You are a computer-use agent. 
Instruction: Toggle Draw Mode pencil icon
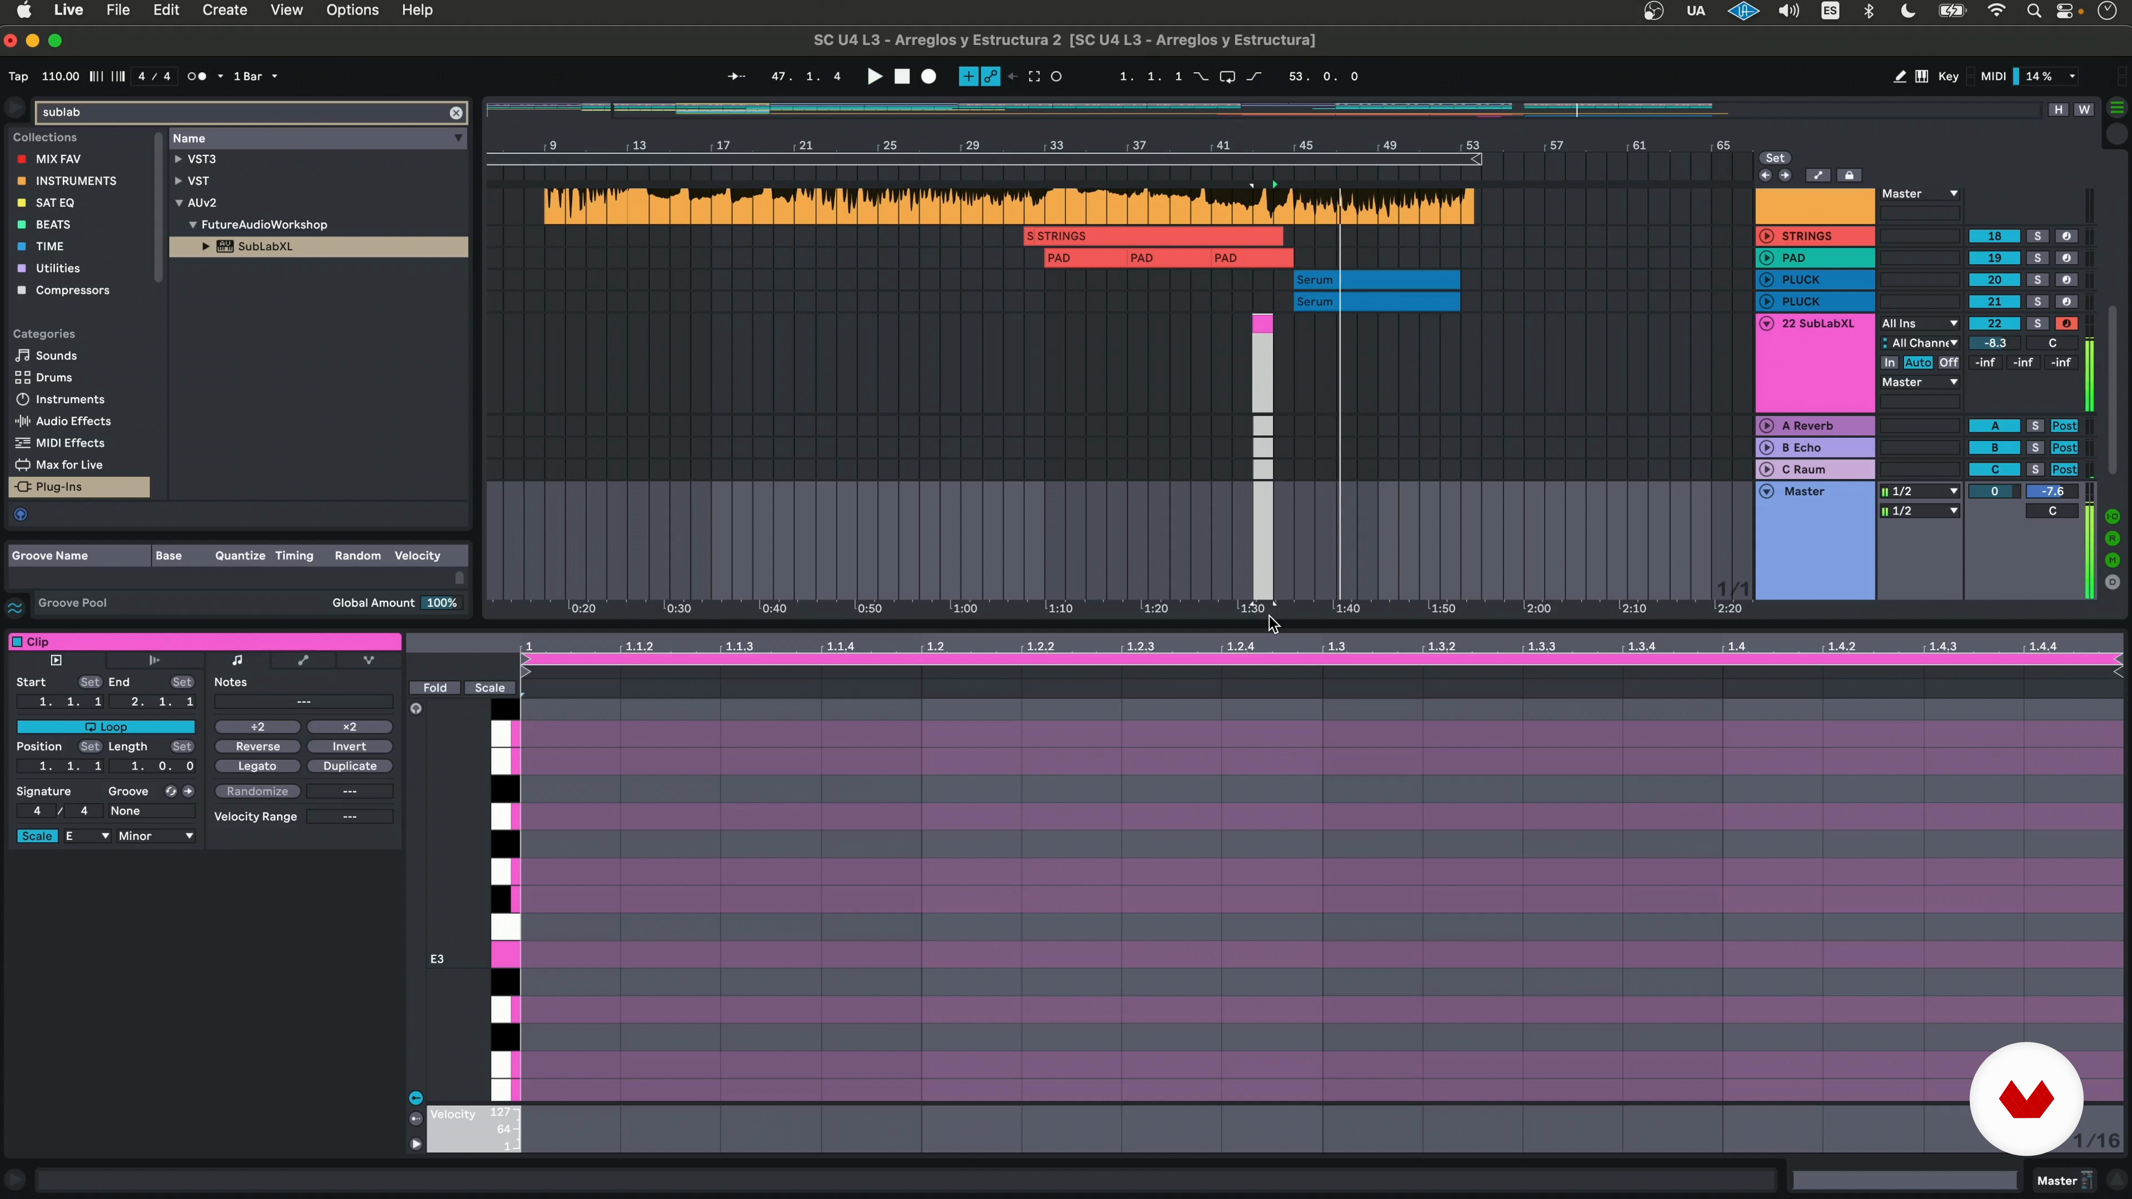pos(1899,76)
